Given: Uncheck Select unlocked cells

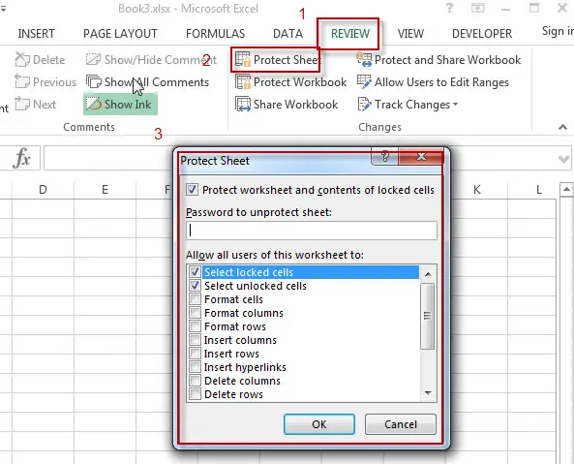Looking at the screenshot, I should (195, 286).
